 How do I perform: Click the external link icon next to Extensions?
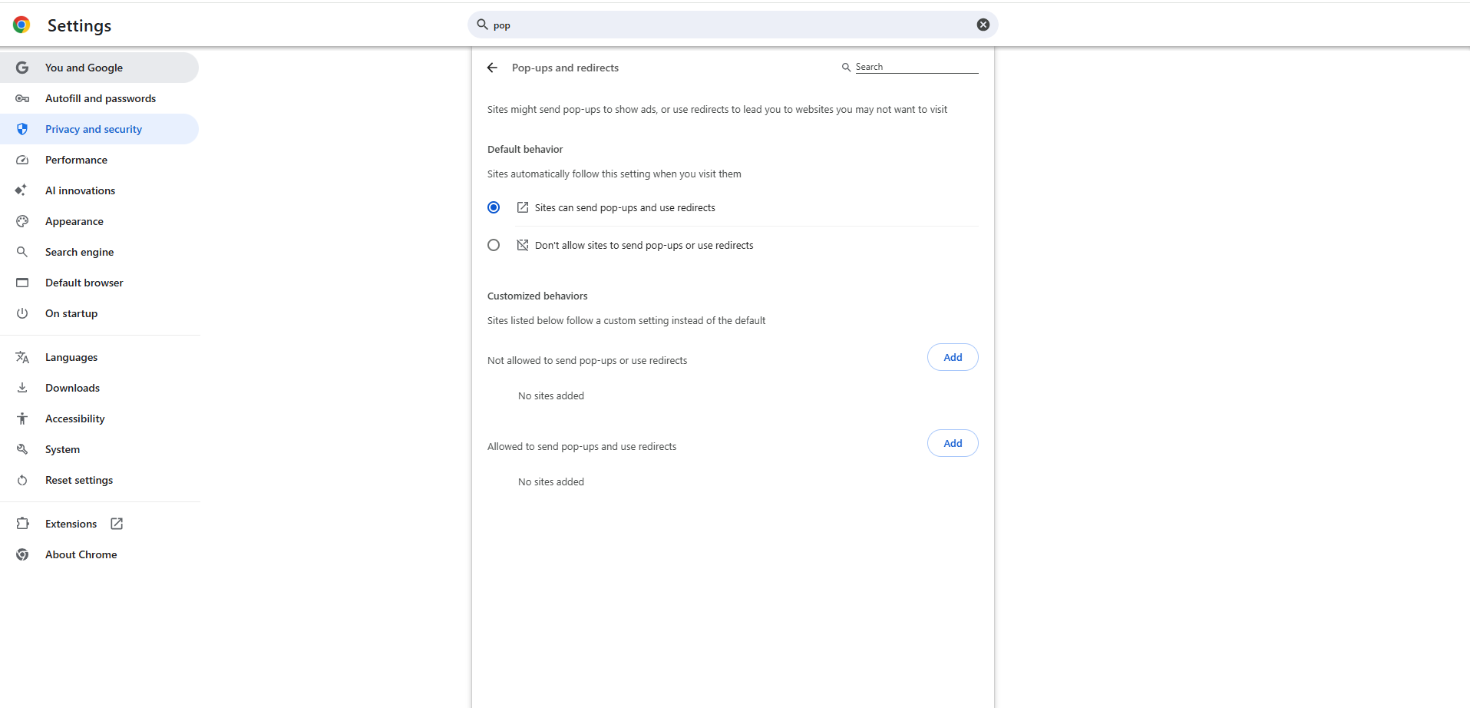tap(117, 524)
